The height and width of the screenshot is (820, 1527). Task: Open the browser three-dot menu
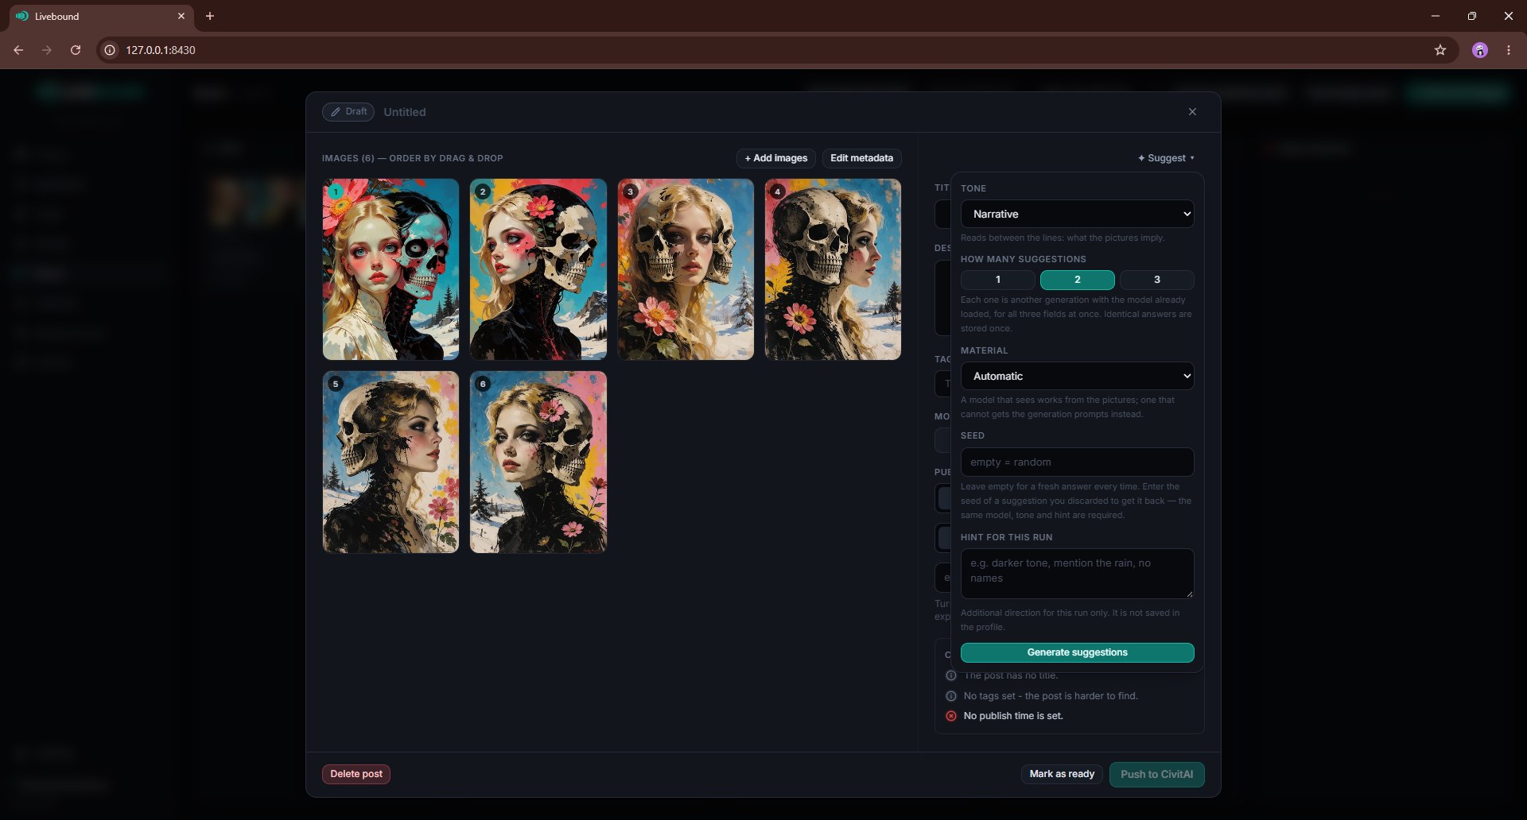tap(1509, 50)
